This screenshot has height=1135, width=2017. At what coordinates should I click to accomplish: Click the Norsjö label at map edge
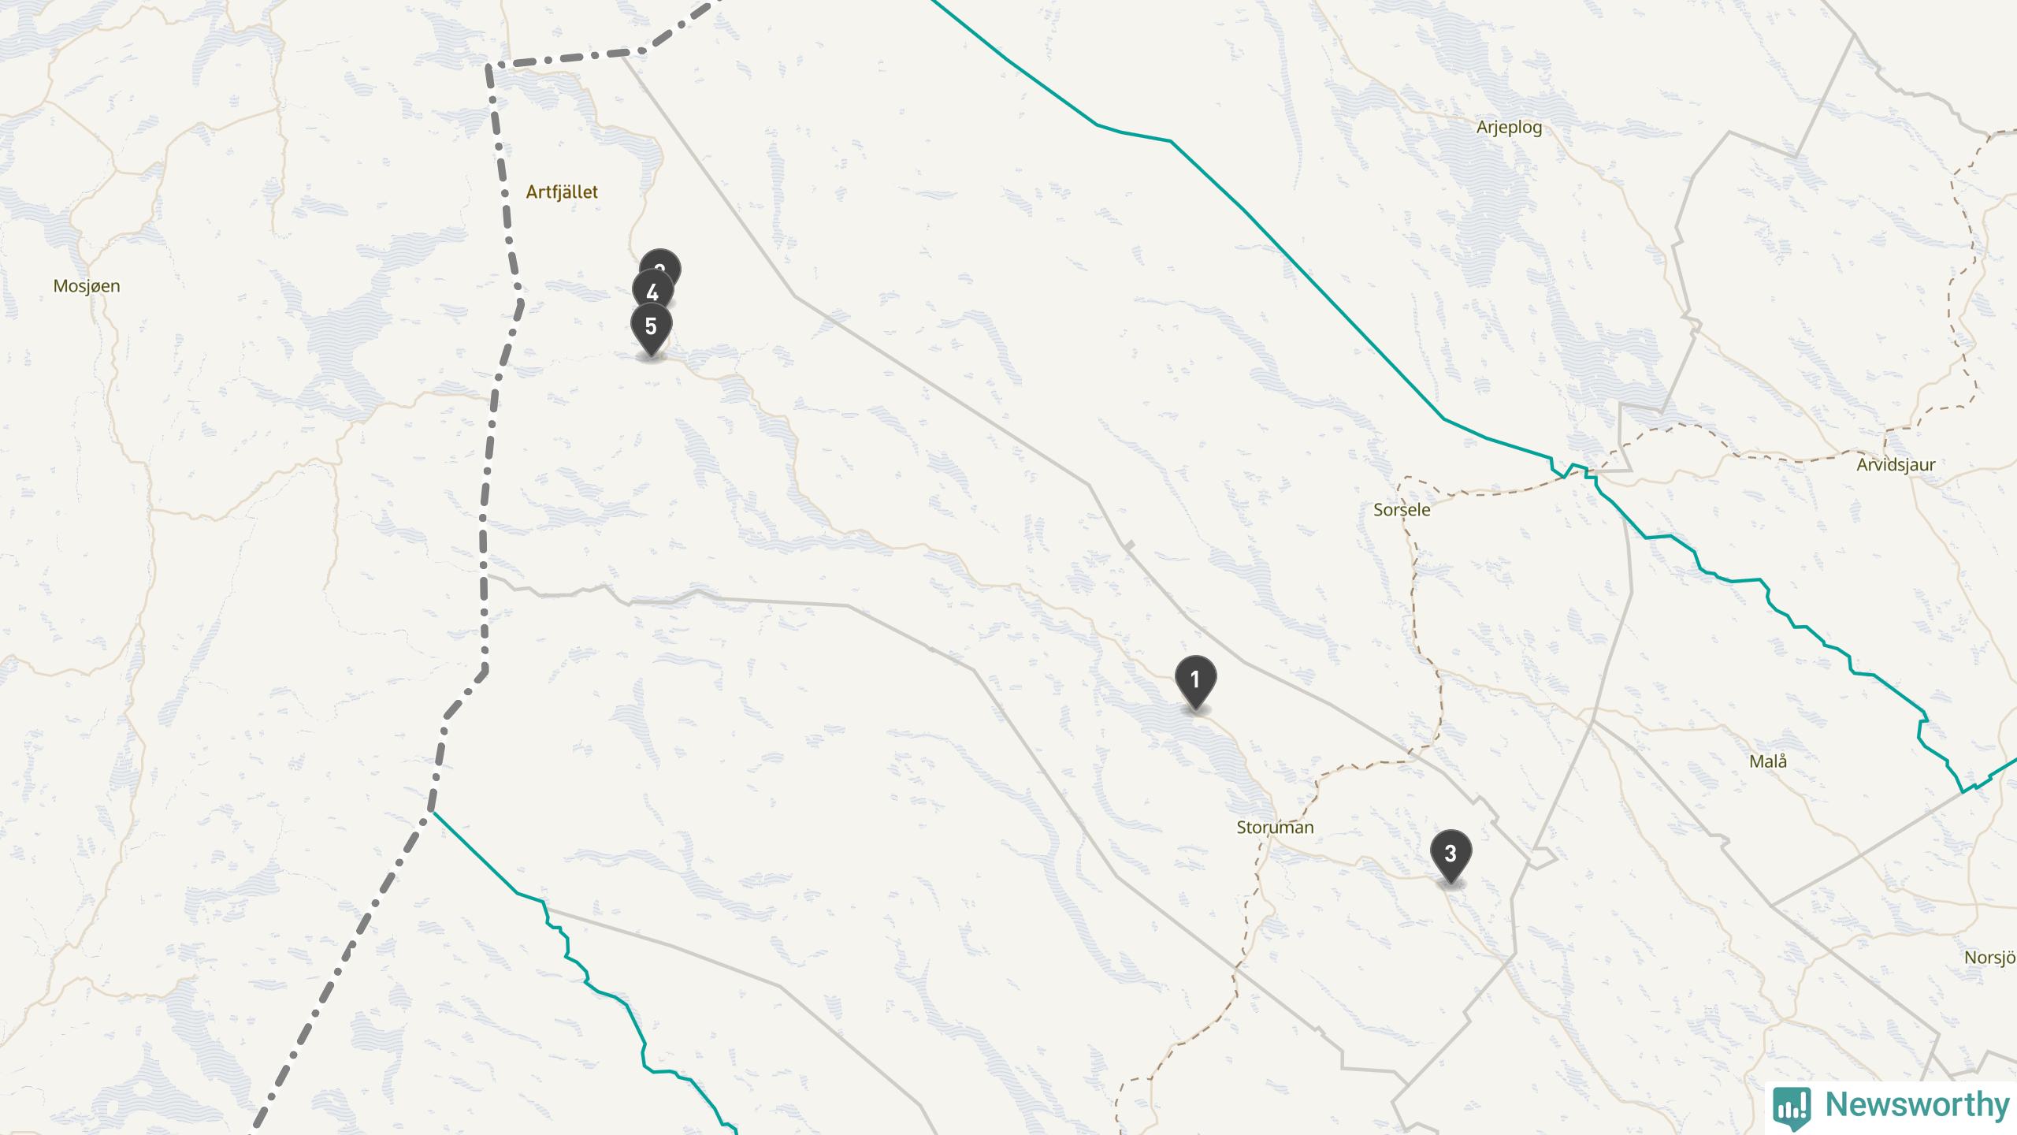[1990, 958]
